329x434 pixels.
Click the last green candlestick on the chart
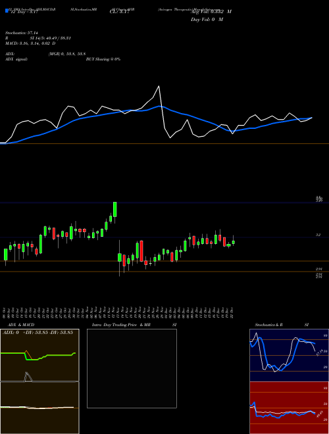point(233,242)
